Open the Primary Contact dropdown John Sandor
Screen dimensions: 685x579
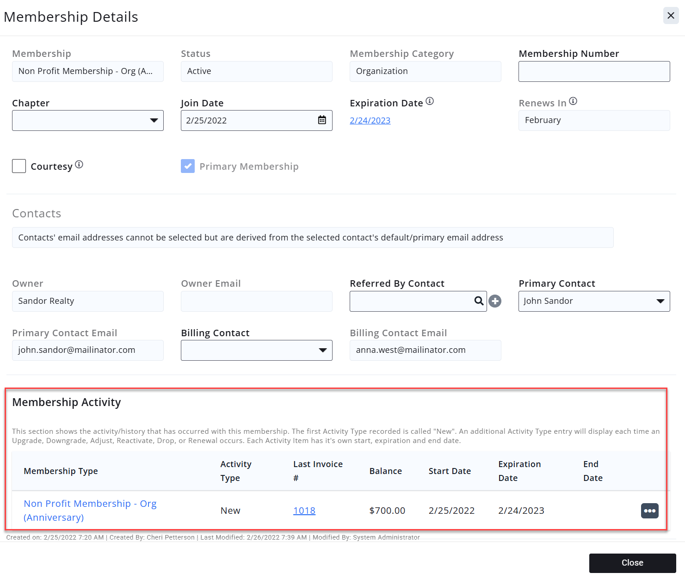(x=594, y=301)
